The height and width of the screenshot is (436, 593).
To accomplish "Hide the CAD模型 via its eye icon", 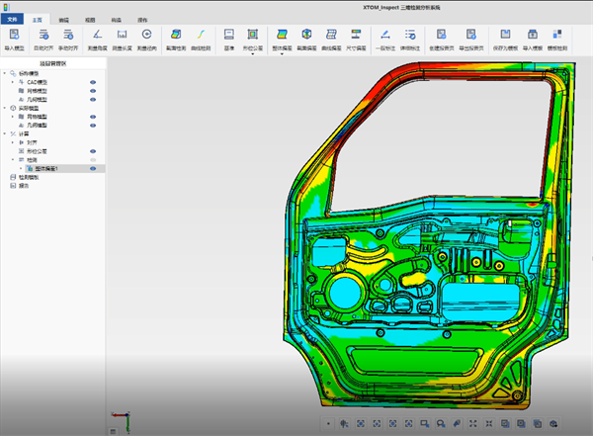I will pyautogui.click(x=93, y=82).
